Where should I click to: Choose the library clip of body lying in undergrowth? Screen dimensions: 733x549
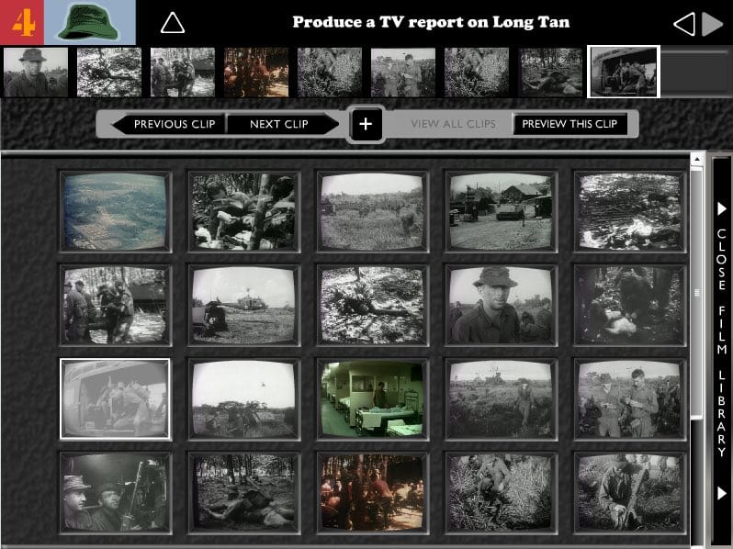click(373, 305)
